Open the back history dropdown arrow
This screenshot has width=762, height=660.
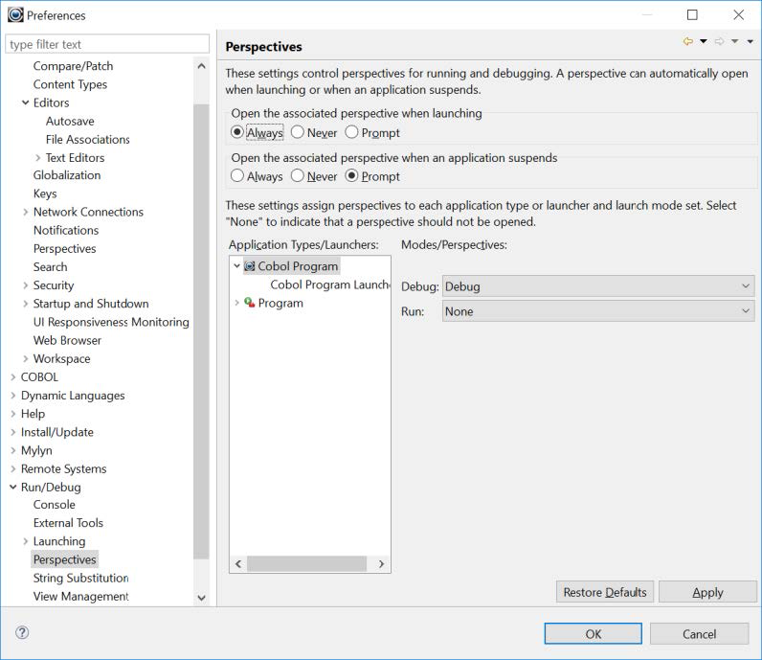tap(704, 42)
